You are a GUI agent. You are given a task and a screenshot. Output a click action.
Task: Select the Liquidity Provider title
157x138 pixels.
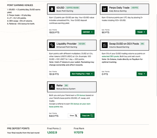point(66,44)
